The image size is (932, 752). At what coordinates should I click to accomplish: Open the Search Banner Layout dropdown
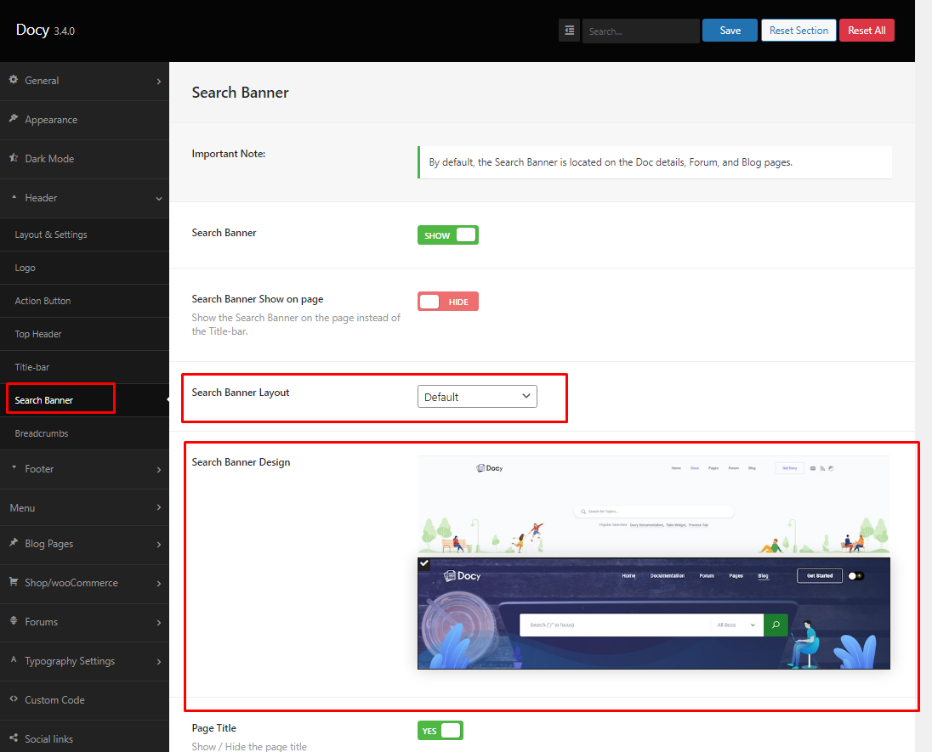477,397
